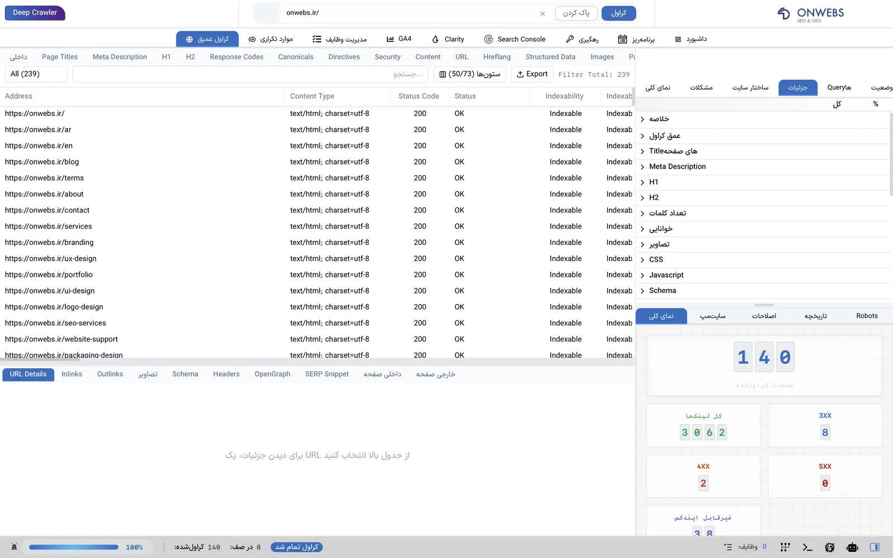This screenshot has width=893, height=558.
Task: Switch to Response Codes tab
Action: point(237,57)
